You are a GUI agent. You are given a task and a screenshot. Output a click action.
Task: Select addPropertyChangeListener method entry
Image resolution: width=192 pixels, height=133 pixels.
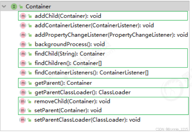[x=111, y=35]
